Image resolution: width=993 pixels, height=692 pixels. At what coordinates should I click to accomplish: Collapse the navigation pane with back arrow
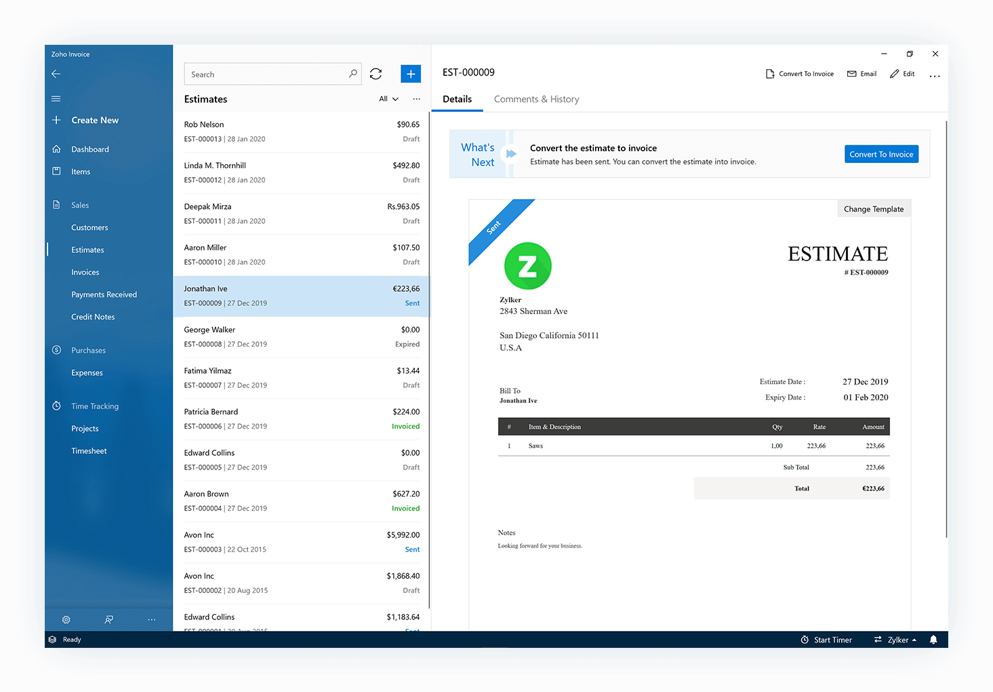pyautogui.click(x=56, y=73)
